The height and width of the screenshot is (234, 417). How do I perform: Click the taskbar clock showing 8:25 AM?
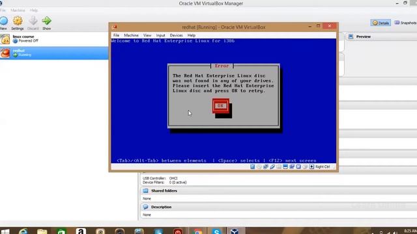(410, 231)
